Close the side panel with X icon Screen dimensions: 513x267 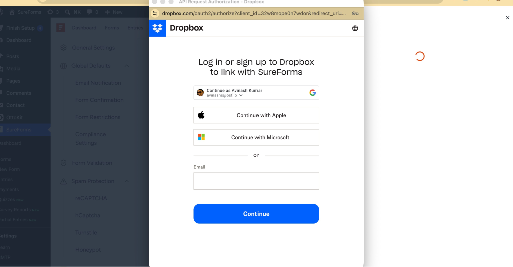pyautogui.click(x=508, y=18)
